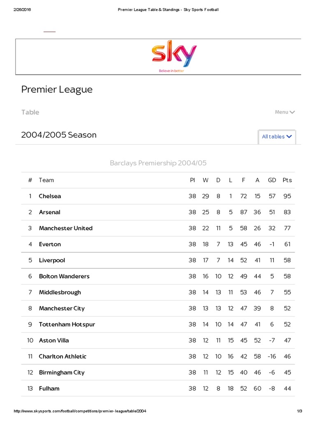The image size is (316, 421).
Task: Select Liverpool in the table
Action: [52, 260]
